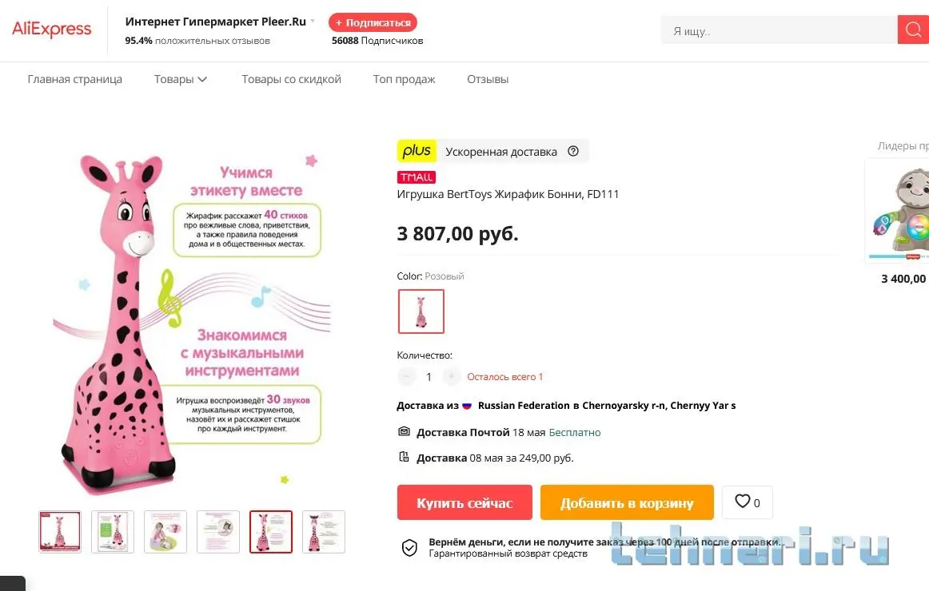Select the pink color variant swatch

click(x=421, y=311)
